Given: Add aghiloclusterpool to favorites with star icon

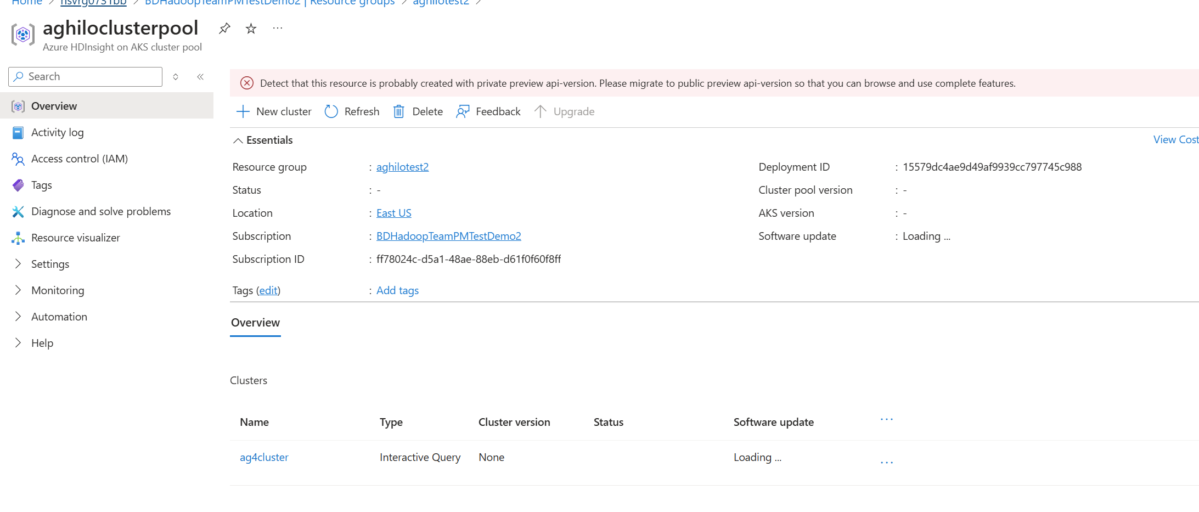Looking at the screenshot, I should 251,29.
